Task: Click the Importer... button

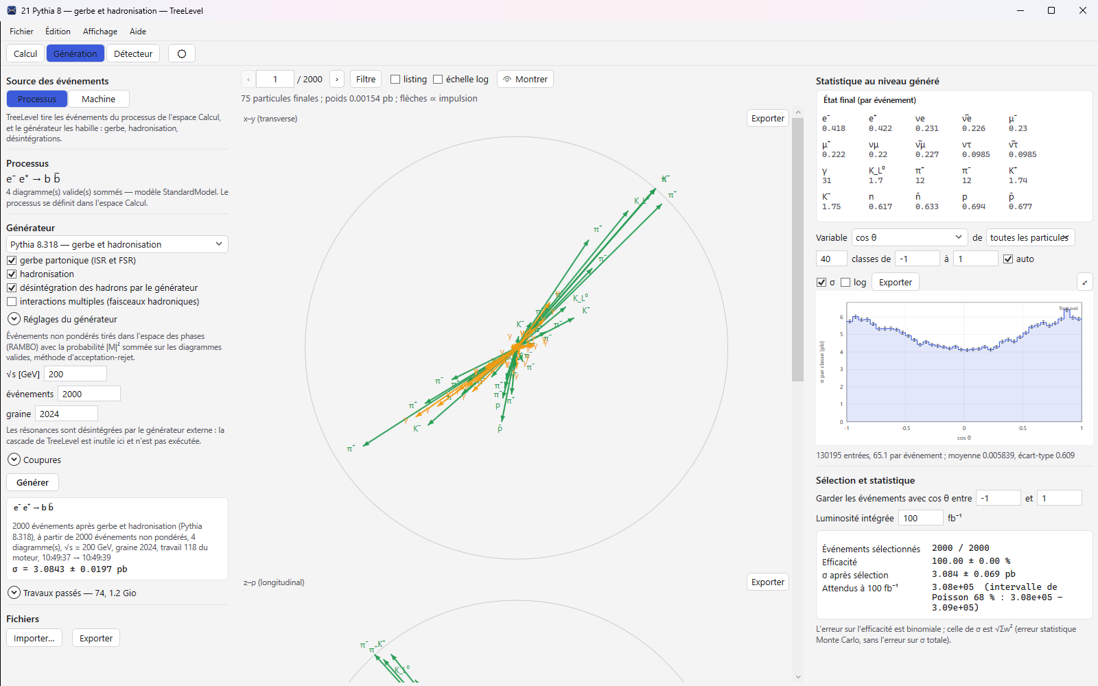Action: (x=34, y=638)
